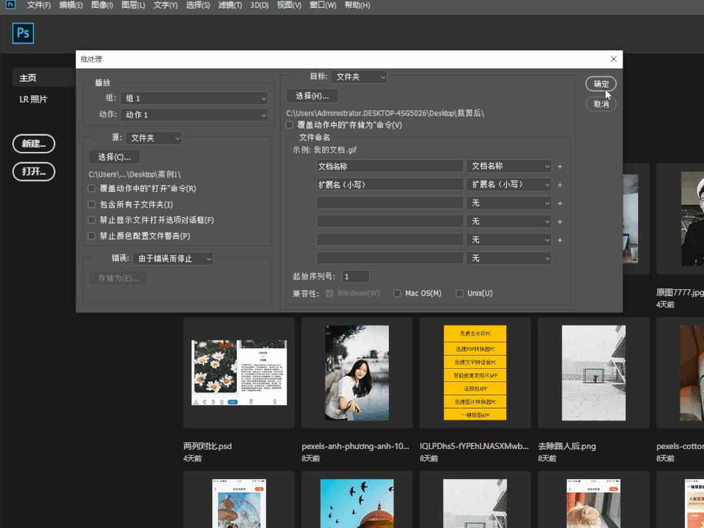The width and height of the screenshot is (704, 528).
Task: Click the 起始序列号 input field
Action: pos(356,277)
